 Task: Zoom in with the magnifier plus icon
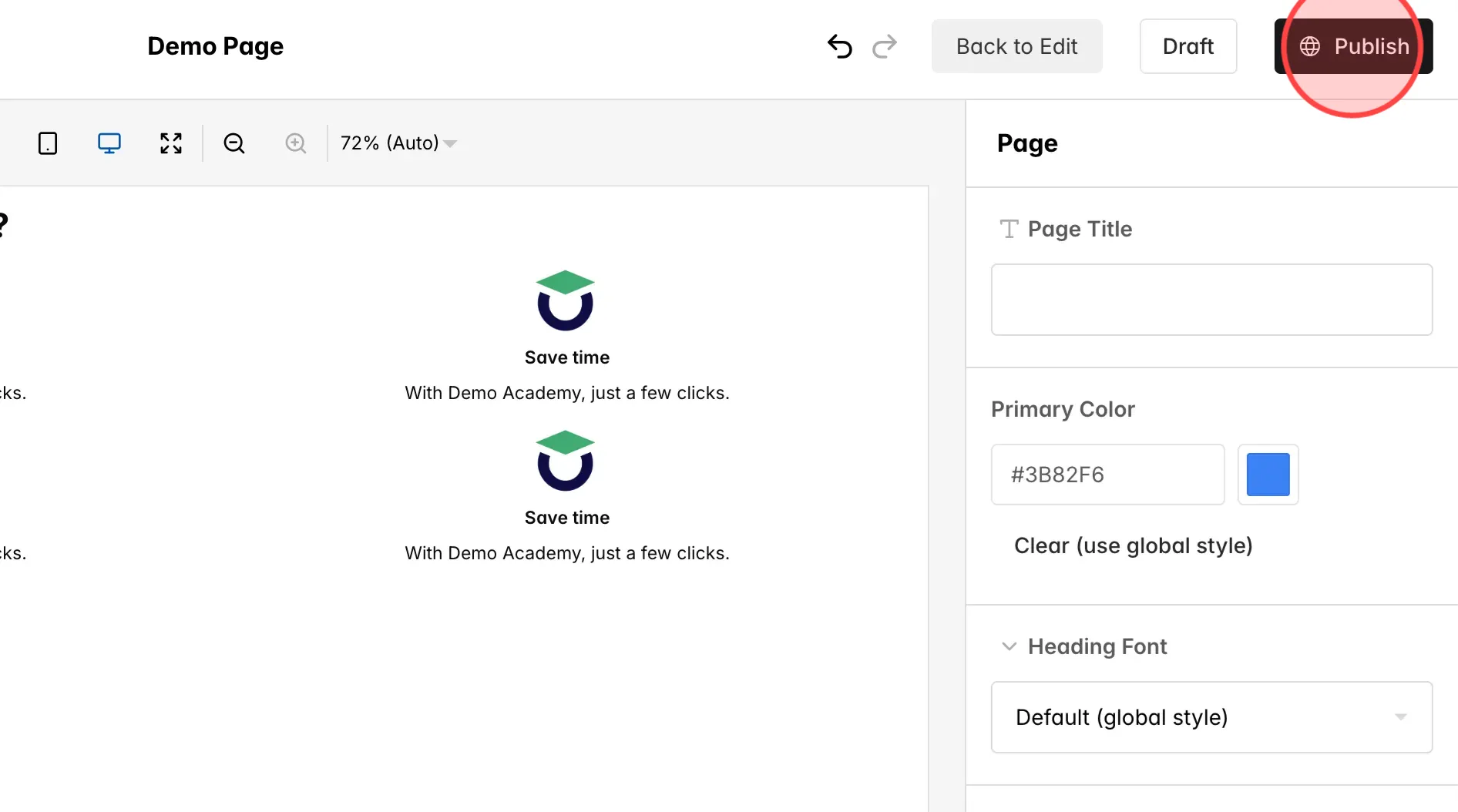click(296, 143)
